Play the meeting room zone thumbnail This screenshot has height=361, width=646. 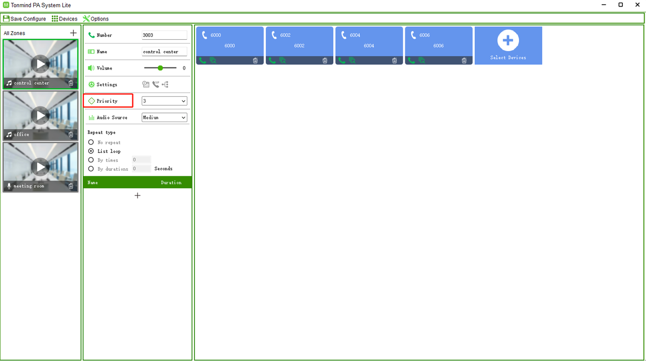(x=41, y=167)
